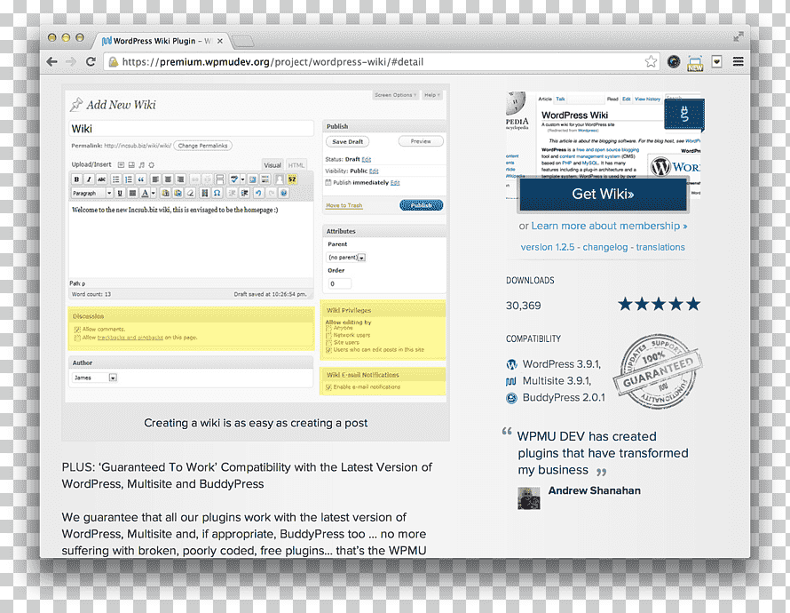Click the Add Image upload icon

pos(121,165)
